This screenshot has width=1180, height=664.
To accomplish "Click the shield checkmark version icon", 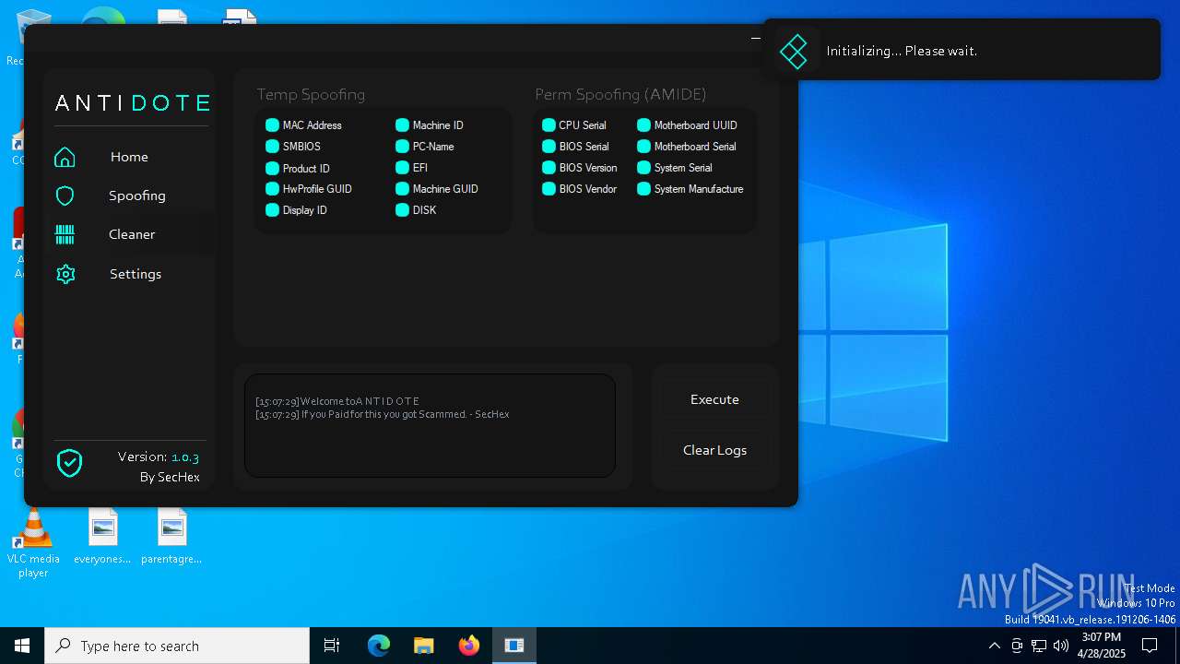I will (70, 463).
